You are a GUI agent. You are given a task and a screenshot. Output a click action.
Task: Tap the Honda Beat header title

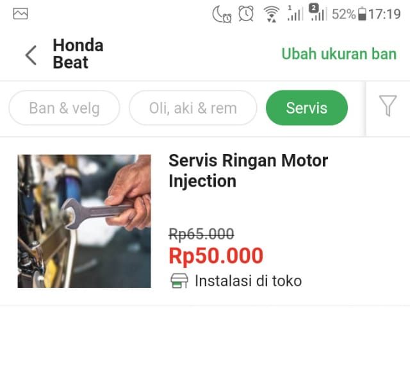78,54
